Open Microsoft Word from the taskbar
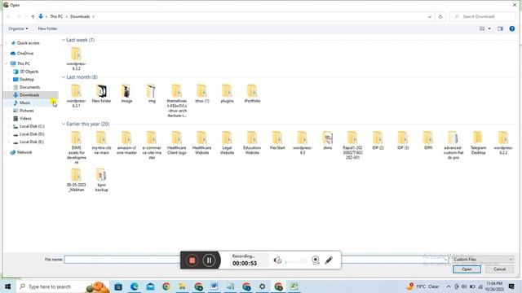The width and height of the screenshot is (522, 293). (214, 286)
